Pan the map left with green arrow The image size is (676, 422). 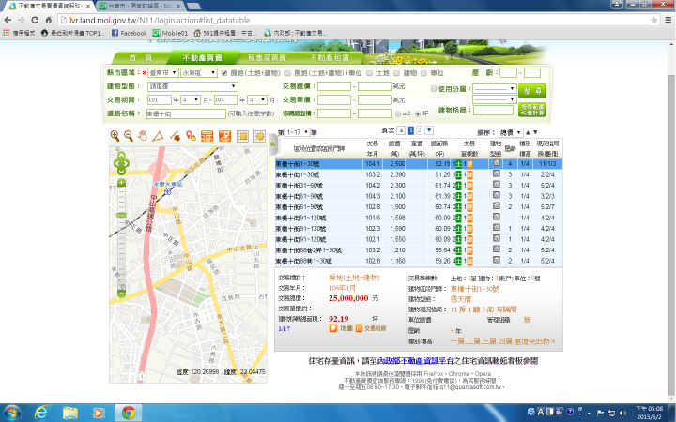coord(115,163)
